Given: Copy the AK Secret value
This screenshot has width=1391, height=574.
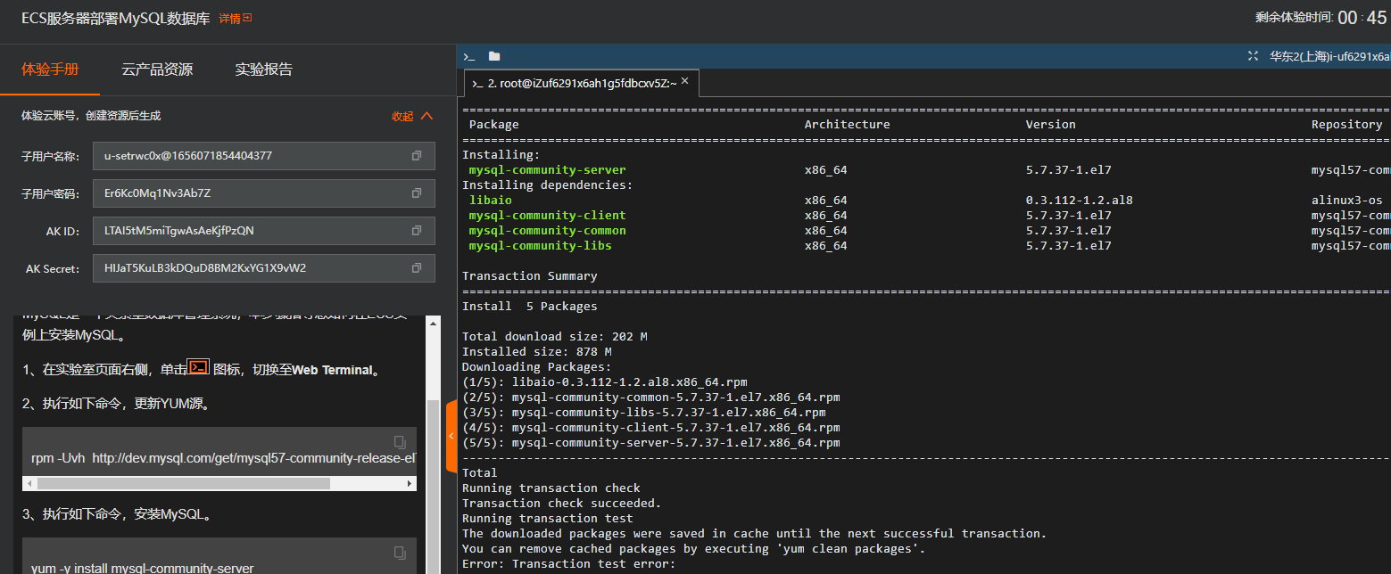Looking at the screenshot, I should pos(417,268).
